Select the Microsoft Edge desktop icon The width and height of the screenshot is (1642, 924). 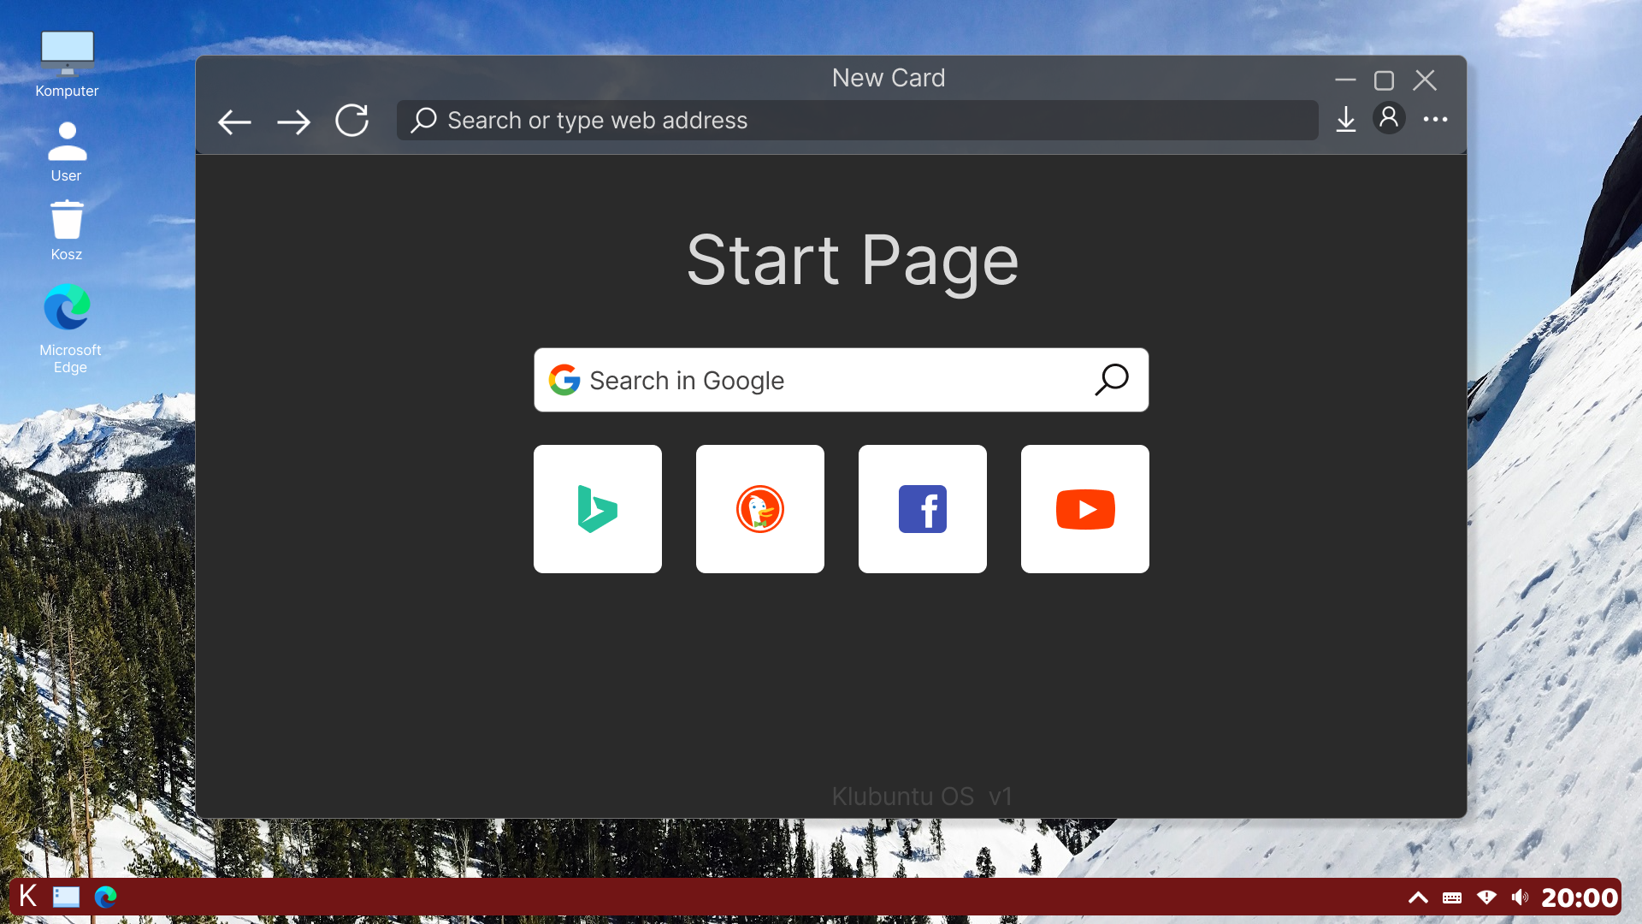pyautogui.click(x=69, y=329)
